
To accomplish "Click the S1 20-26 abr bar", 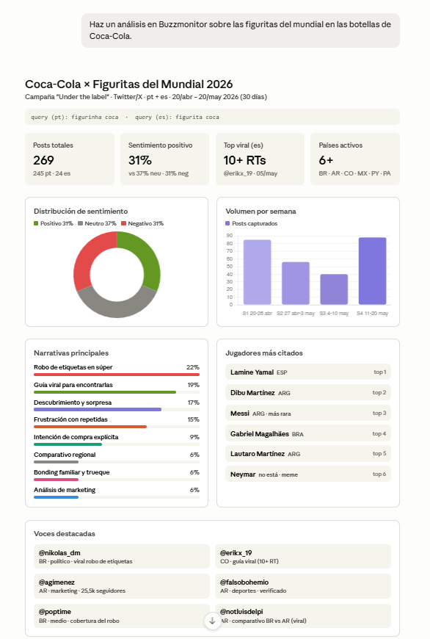I will point(258,272).
